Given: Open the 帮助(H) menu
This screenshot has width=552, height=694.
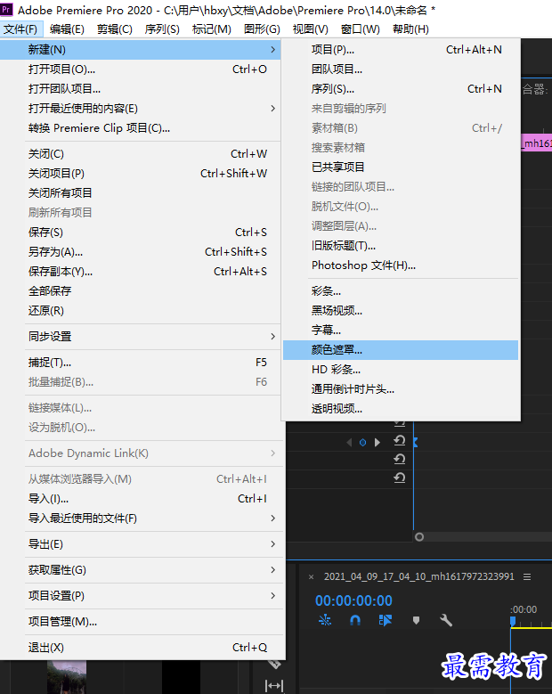Looking at the screenshot, I should (410, 29).
